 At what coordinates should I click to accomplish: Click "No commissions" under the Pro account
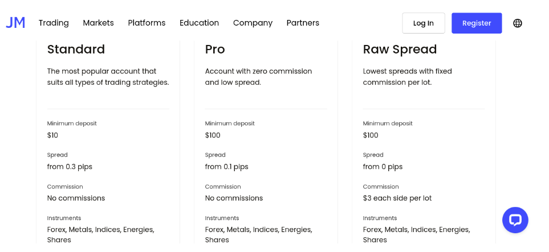pyautogui.click(x=234, y=199)
